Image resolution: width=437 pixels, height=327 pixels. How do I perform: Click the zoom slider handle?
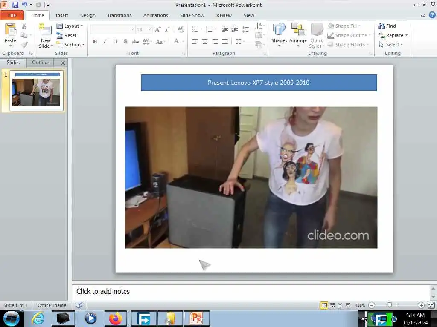coord(390,305)
